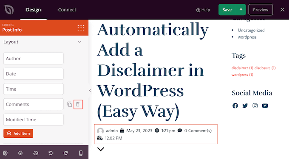Select the Author item field
Screen dimensions: 289x159
[33, 59]
